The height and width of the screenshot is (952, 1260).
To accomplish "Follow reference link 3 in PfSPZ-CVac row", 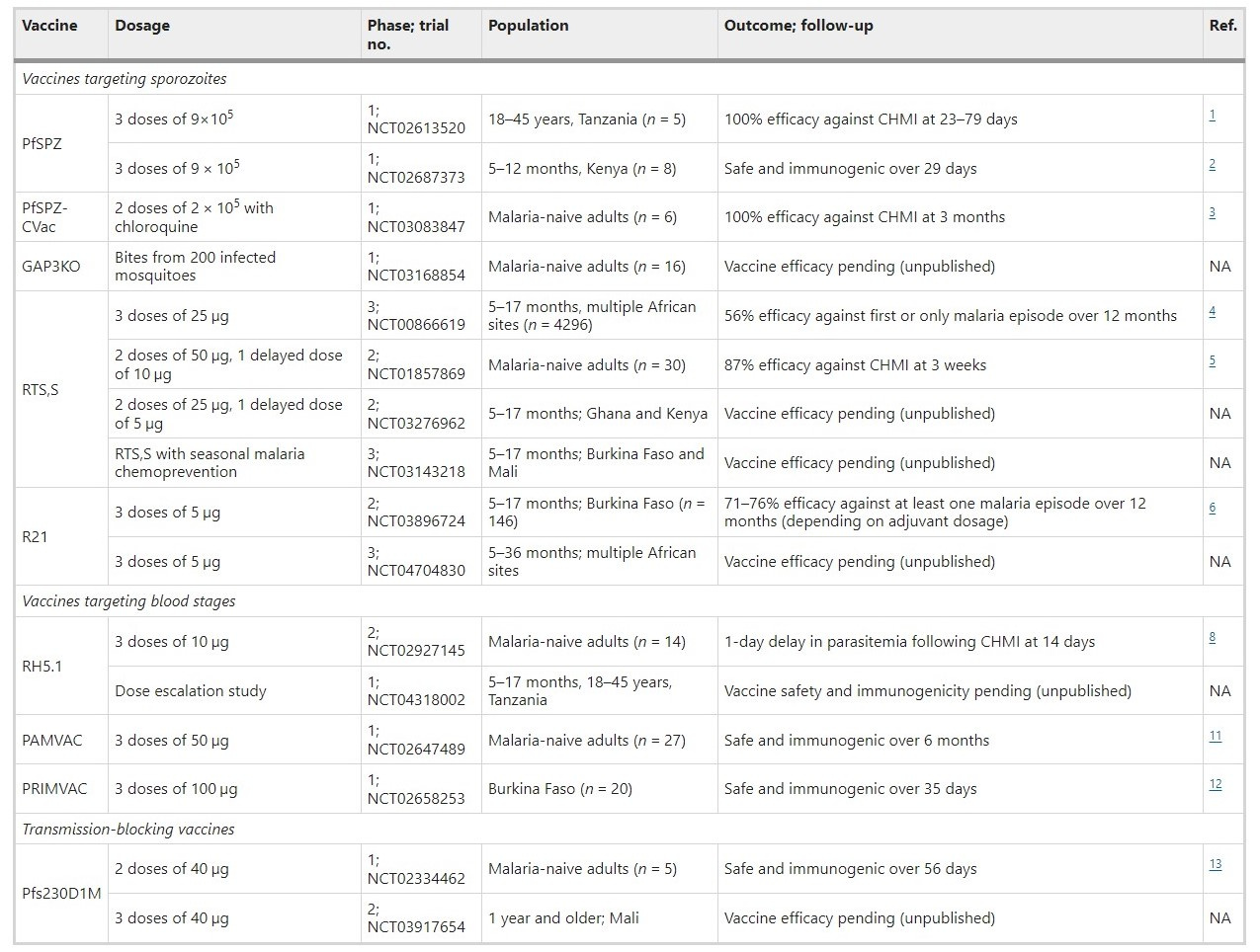I will pyautogui.click(x=1213, y=212).
